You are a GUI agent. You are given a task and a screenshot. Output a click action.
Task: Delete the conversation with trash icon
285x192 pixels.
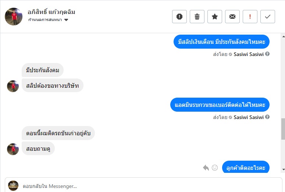pos(197,17)
